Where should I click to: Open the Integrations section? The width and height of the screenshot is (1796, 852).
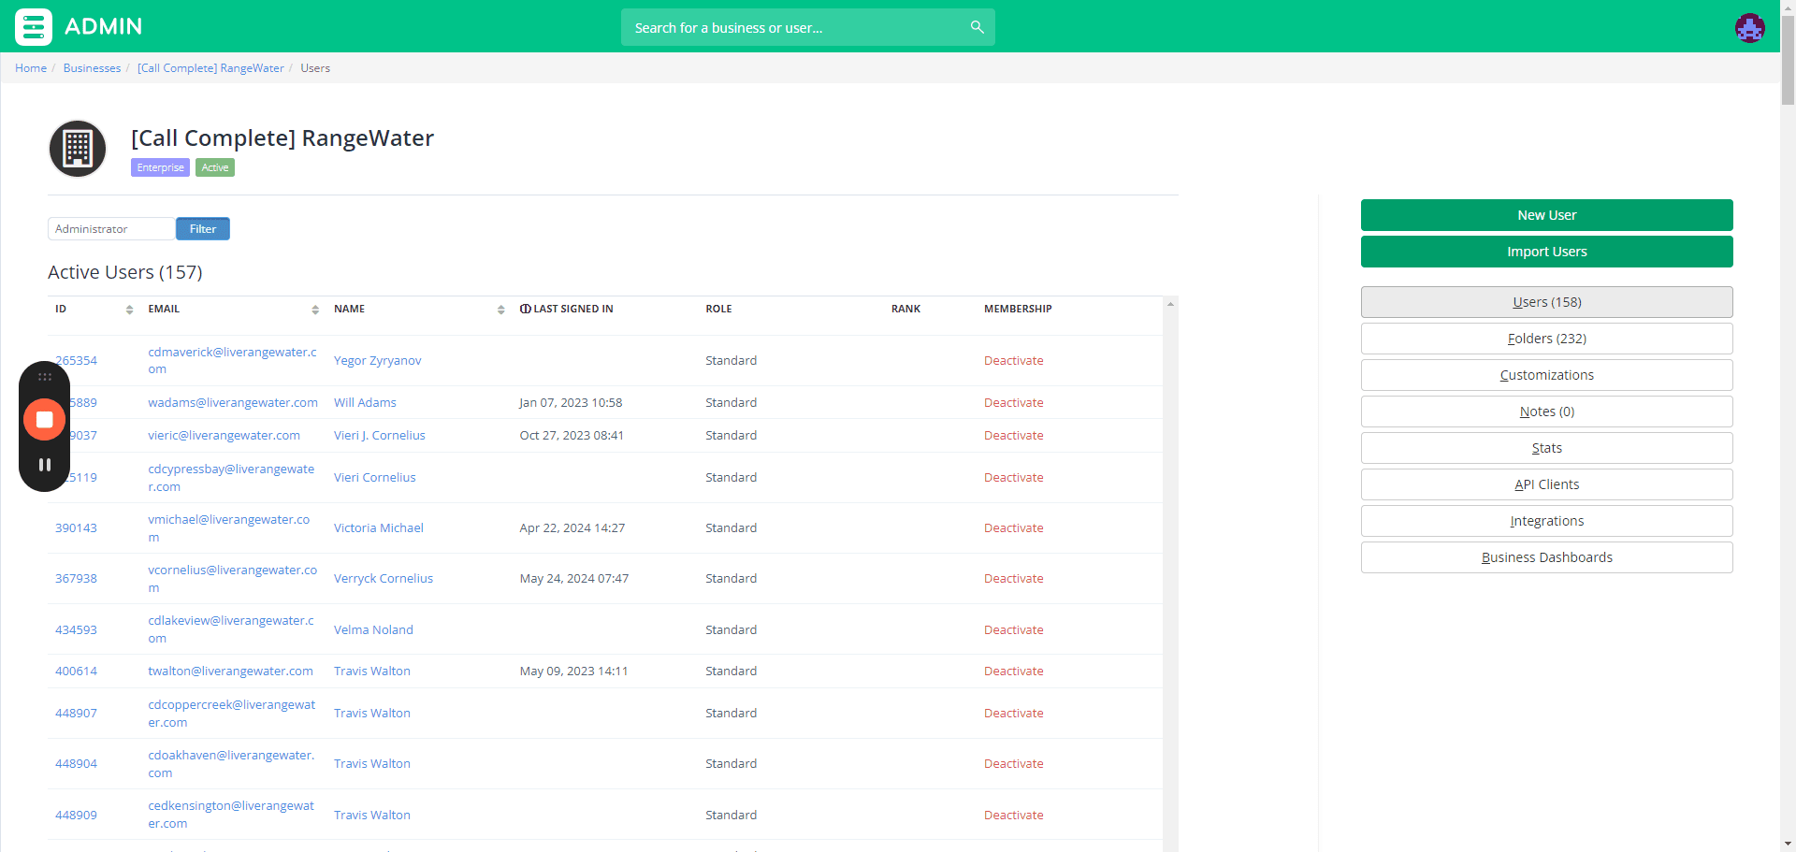(x=1546, y=521)
